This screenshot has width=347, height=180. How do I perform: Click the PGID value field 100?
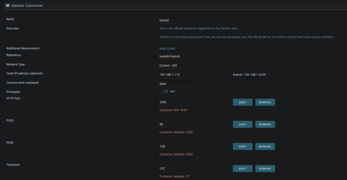(x=194, y=146)
